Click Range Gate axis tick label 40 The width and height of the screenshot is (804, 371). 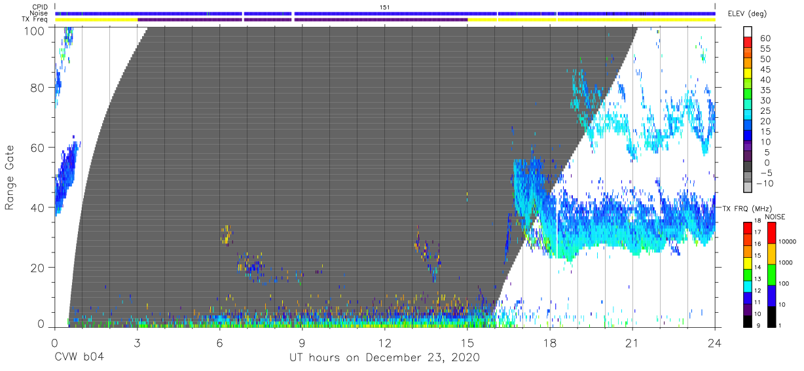[x=39, y=207]
